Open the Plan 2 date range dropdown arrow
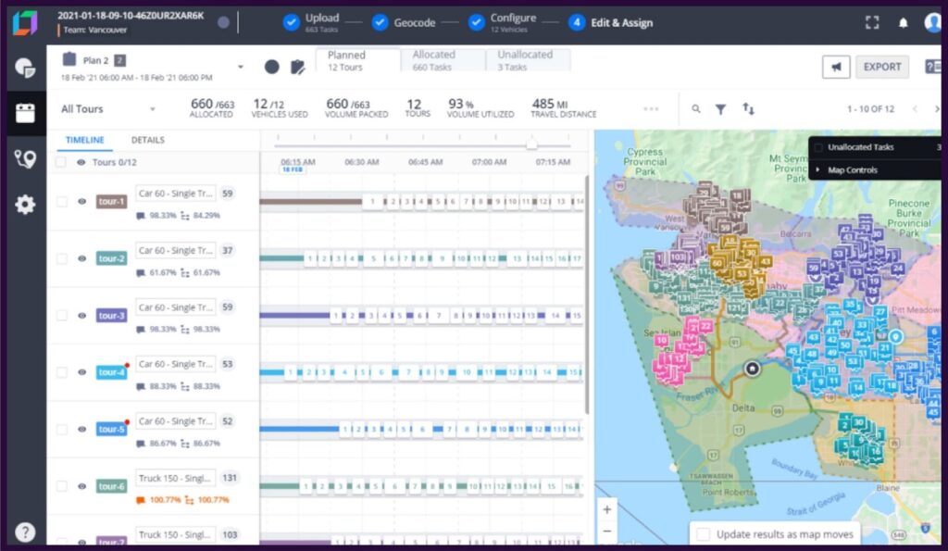The image size is (948, 551). point(240,67)
